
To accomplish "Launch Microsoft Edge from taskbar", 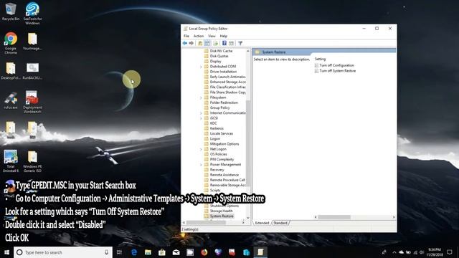I will (134, 252).
